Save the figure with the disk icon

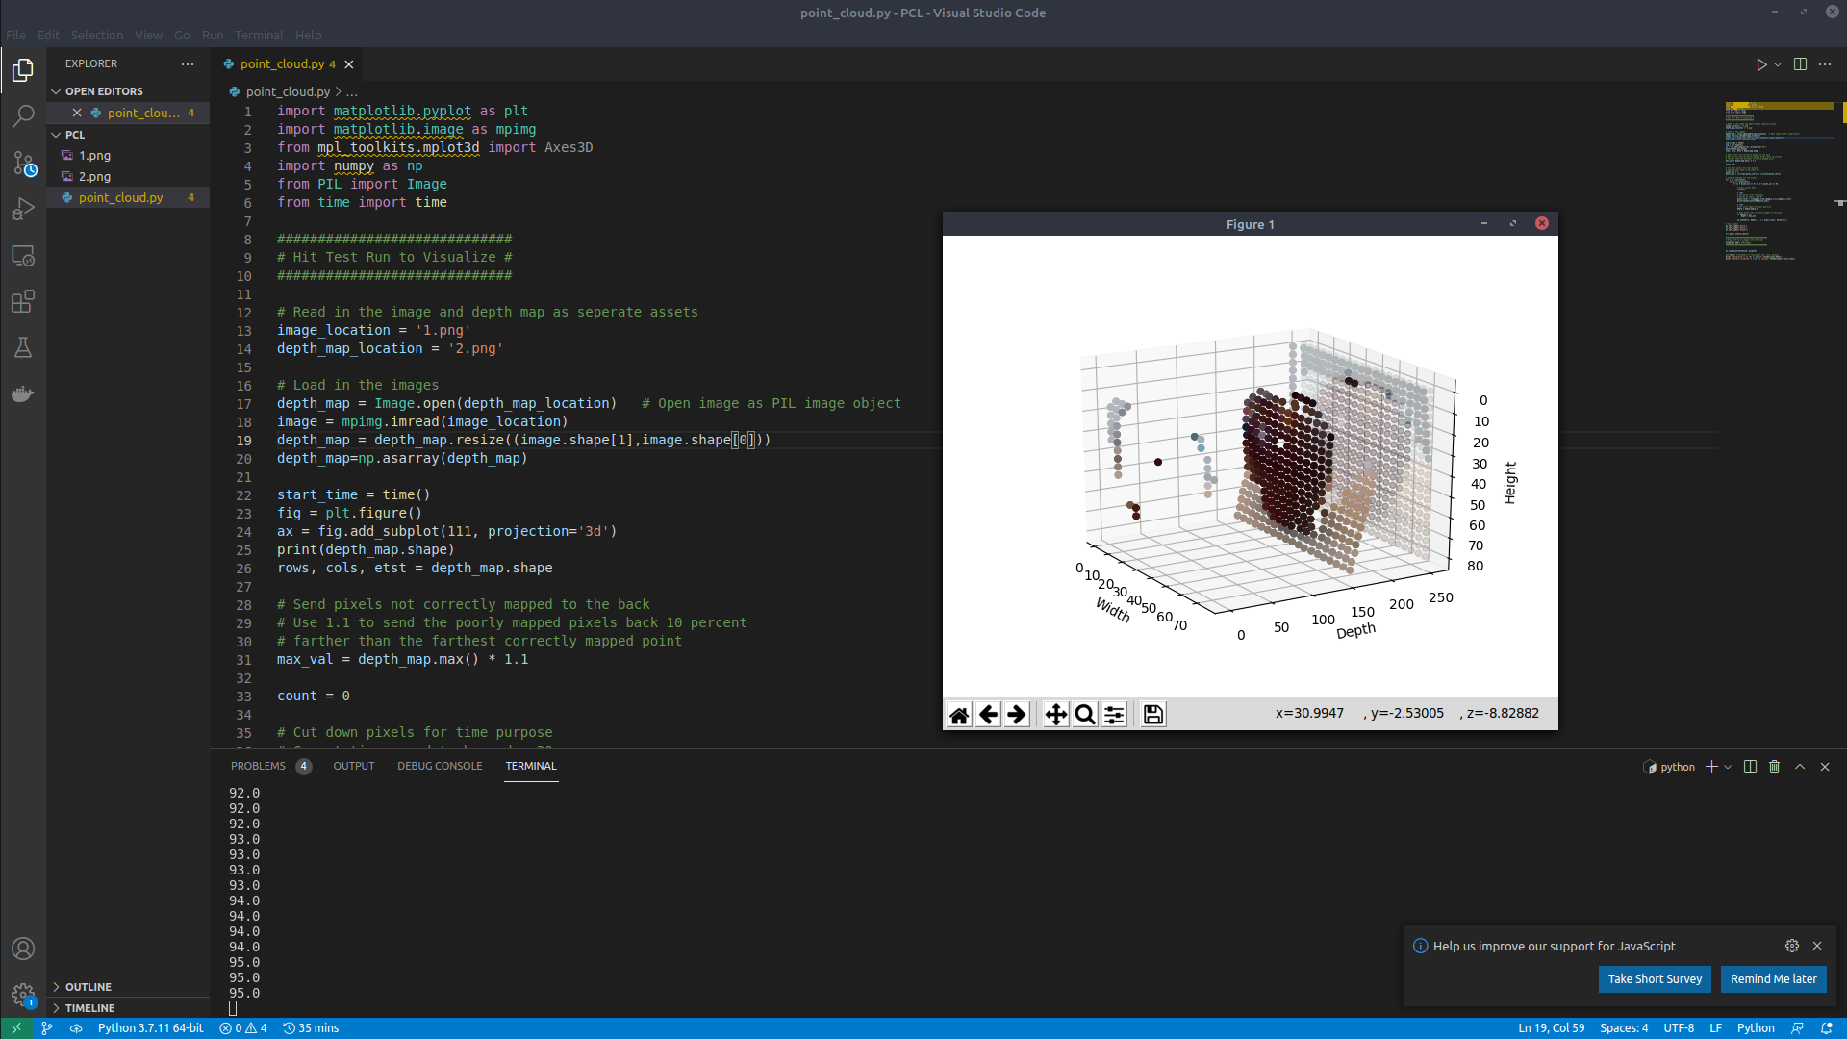(1152, 715)
